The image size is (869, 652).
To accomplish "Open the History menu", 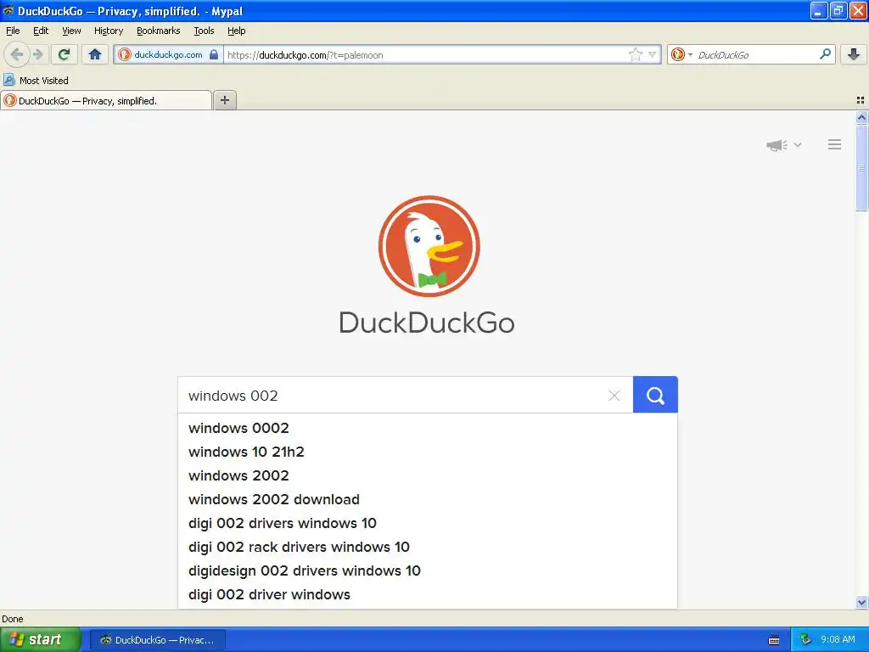I will pyautogui.click(x=109, y=31).
